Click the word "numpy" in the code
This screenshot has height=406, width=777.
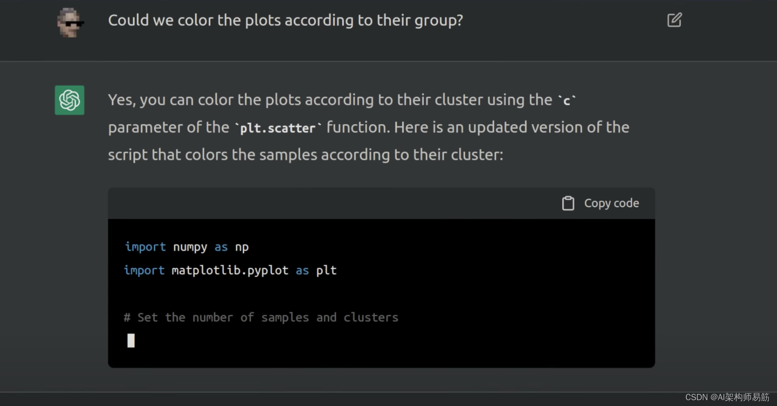pos(190,247)
